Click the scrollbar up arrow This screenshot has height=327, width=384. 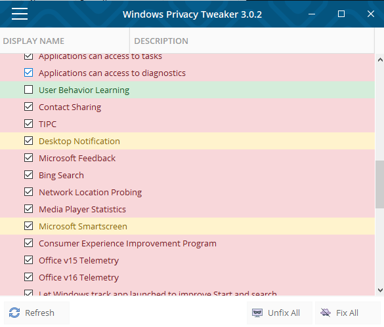380,60
